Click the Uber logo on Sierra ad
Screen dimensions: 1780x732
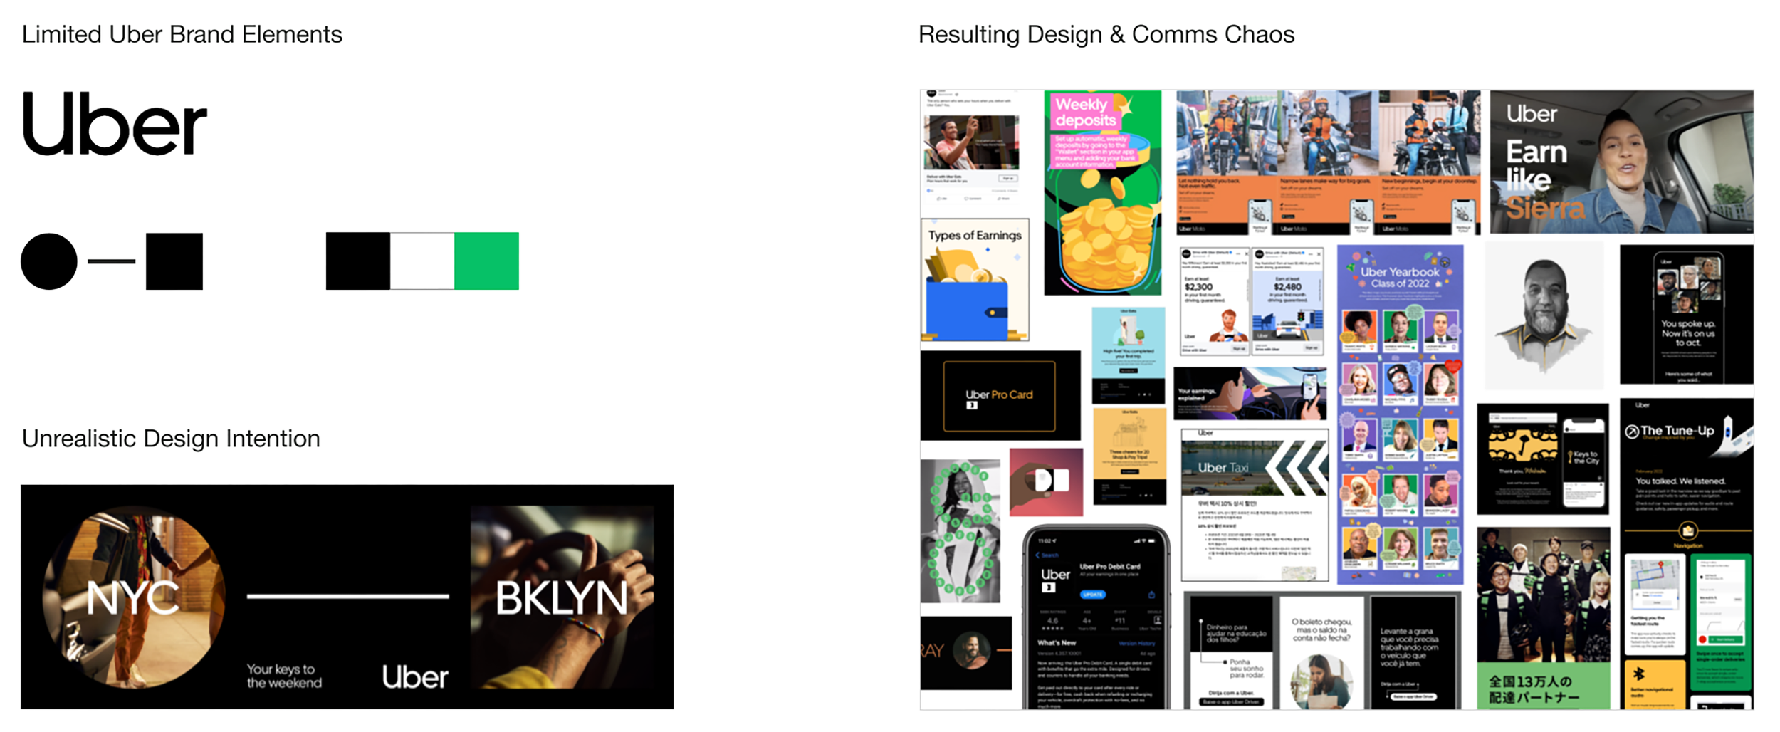click(1532, 114)
